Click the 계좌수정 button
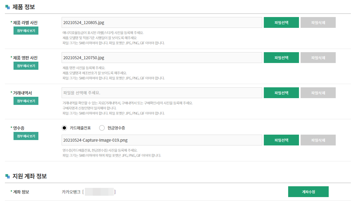 pos(308,191)
